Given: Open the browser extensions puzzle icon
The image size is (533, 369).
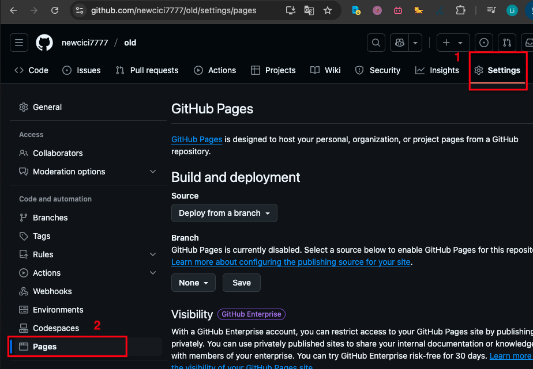Looking at the screenshot, I should coord(460,10).
